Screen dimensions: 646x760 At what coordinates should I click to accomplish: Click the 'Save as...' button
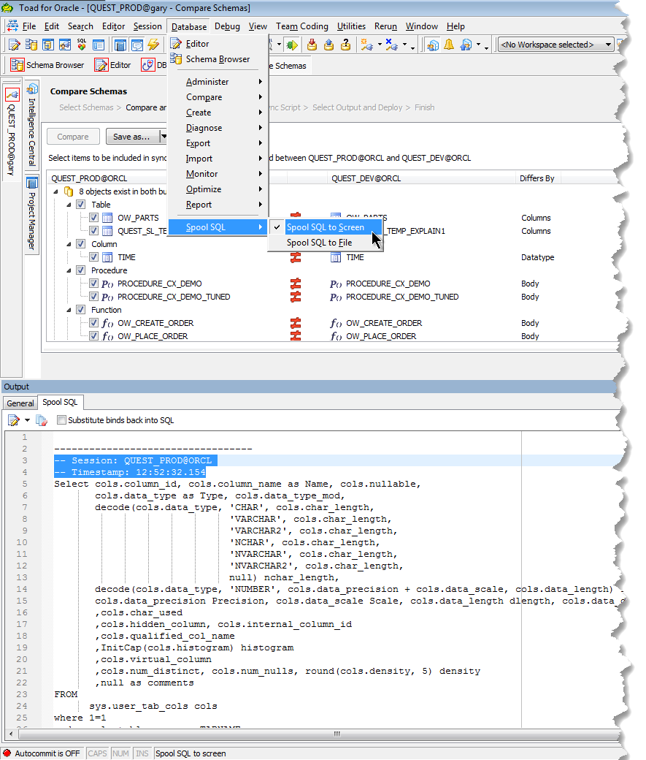[131, 137]
